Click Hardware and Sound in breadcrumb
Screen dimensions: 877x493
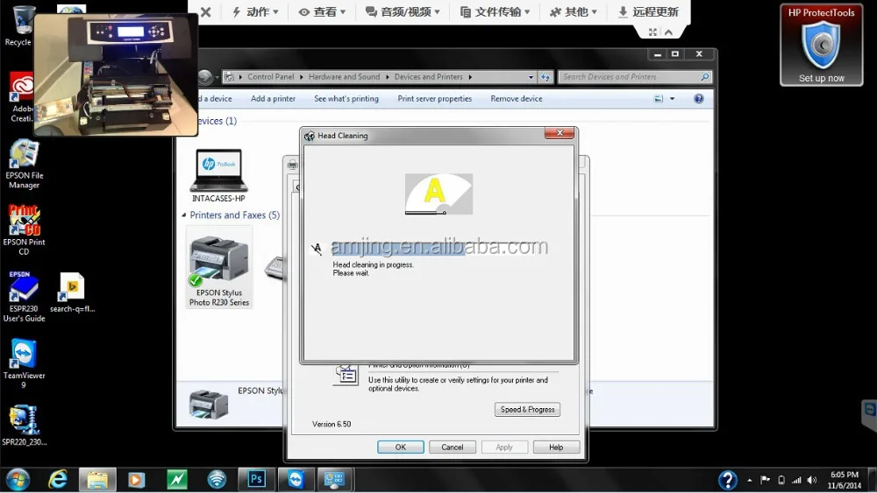click(x=344, y=77)
